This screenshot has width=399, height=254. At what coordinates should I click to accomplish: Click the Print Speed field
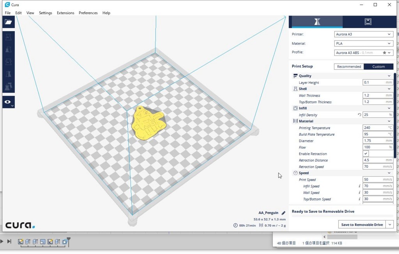tap(378, 179)
